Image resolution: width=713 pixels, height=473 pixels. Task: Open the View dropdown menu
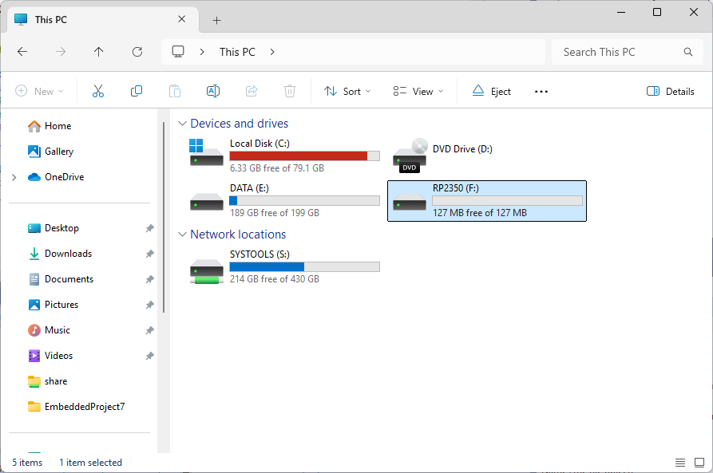(418, 91)
